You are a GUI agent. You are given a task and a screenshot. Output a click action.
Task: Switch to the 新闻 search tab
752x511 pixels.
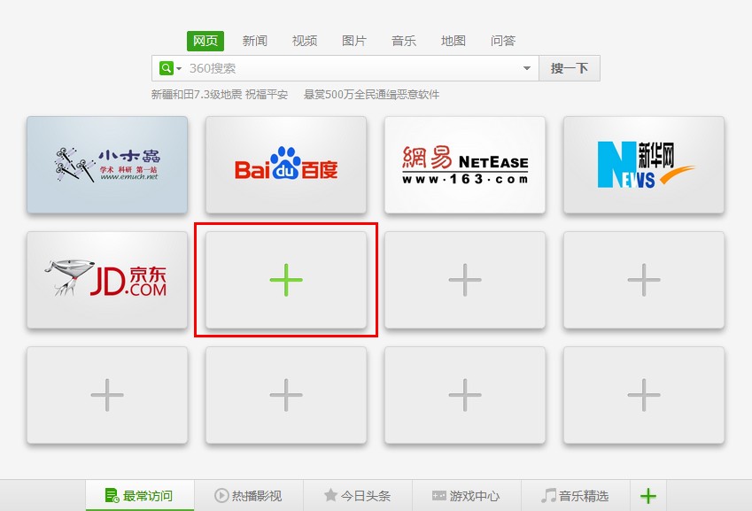point(255,41)
